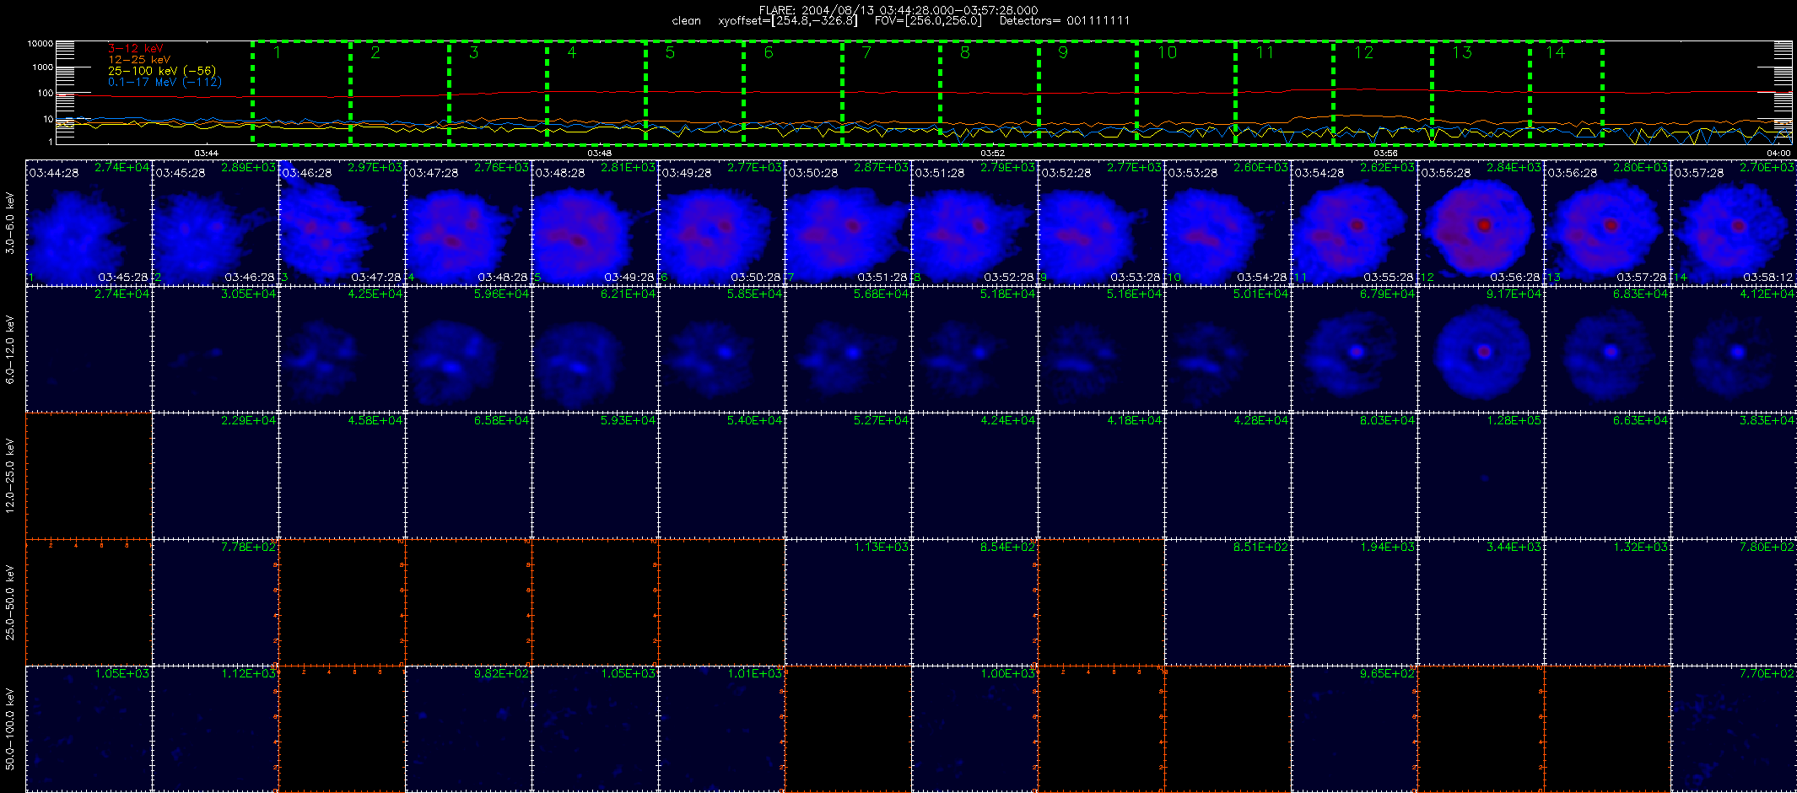Click the 6.0-12.0 keV row label

(10, 349)
